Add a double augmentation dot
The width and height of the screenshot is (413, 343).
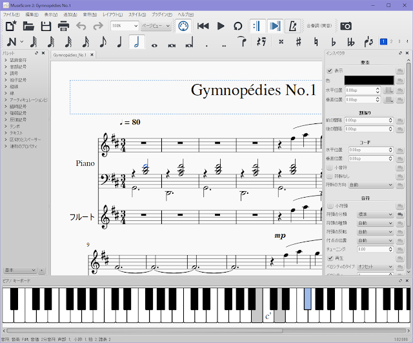pyautogui.click(x=224, y=45)
